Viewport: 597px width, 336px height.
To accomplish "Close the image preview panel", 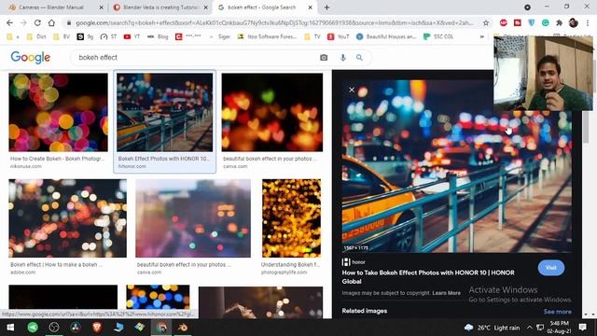I will (x=352, y=90).
